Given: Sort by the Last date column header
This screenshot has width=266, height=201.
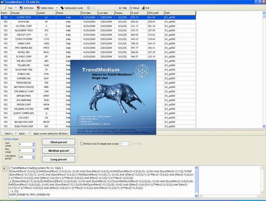Looking at the screenshot, I should pos(106,13).
